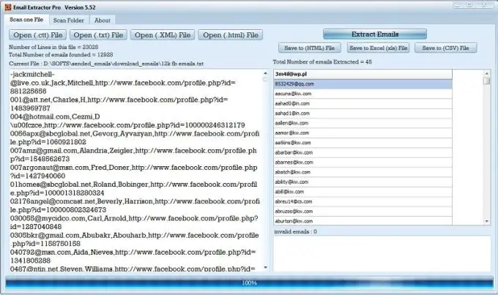Image resolution: width=498 pixels, height=295 pixels.
Task: Select the aahad0@in.com email row
Action: [363, 103]
